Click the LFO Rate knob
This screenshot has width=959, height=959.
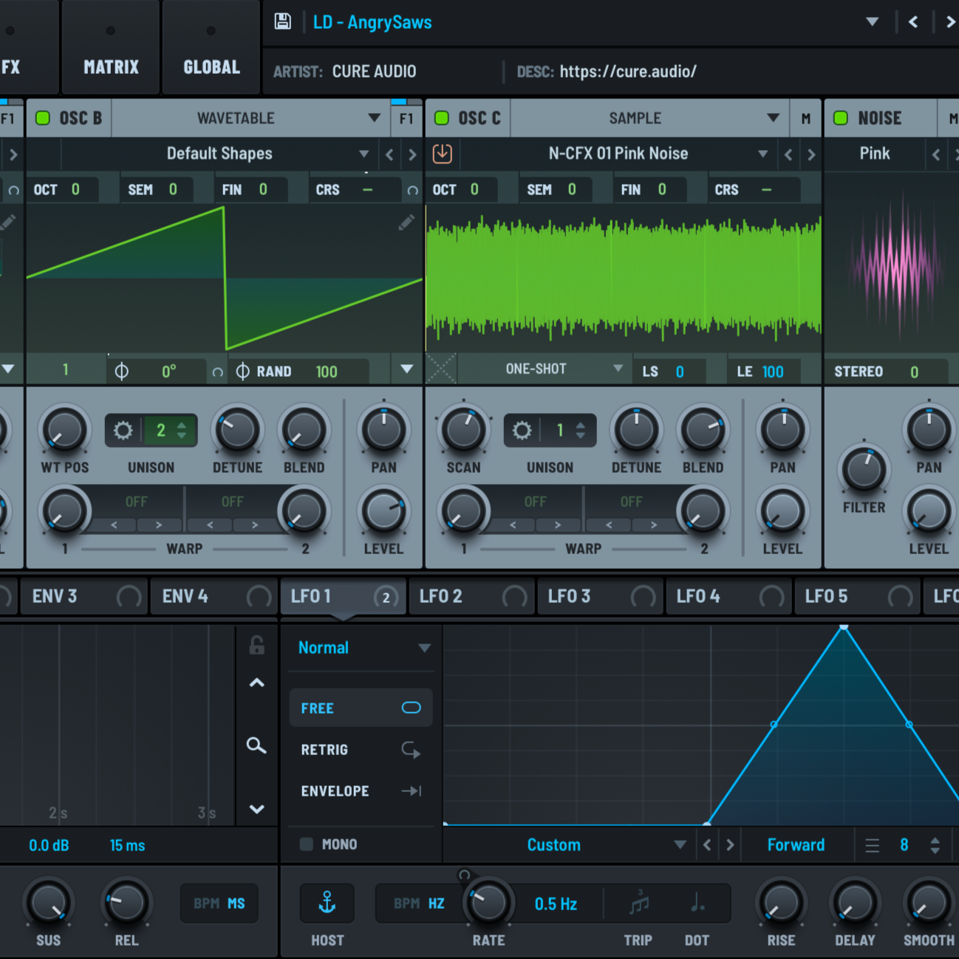point(488,902)
